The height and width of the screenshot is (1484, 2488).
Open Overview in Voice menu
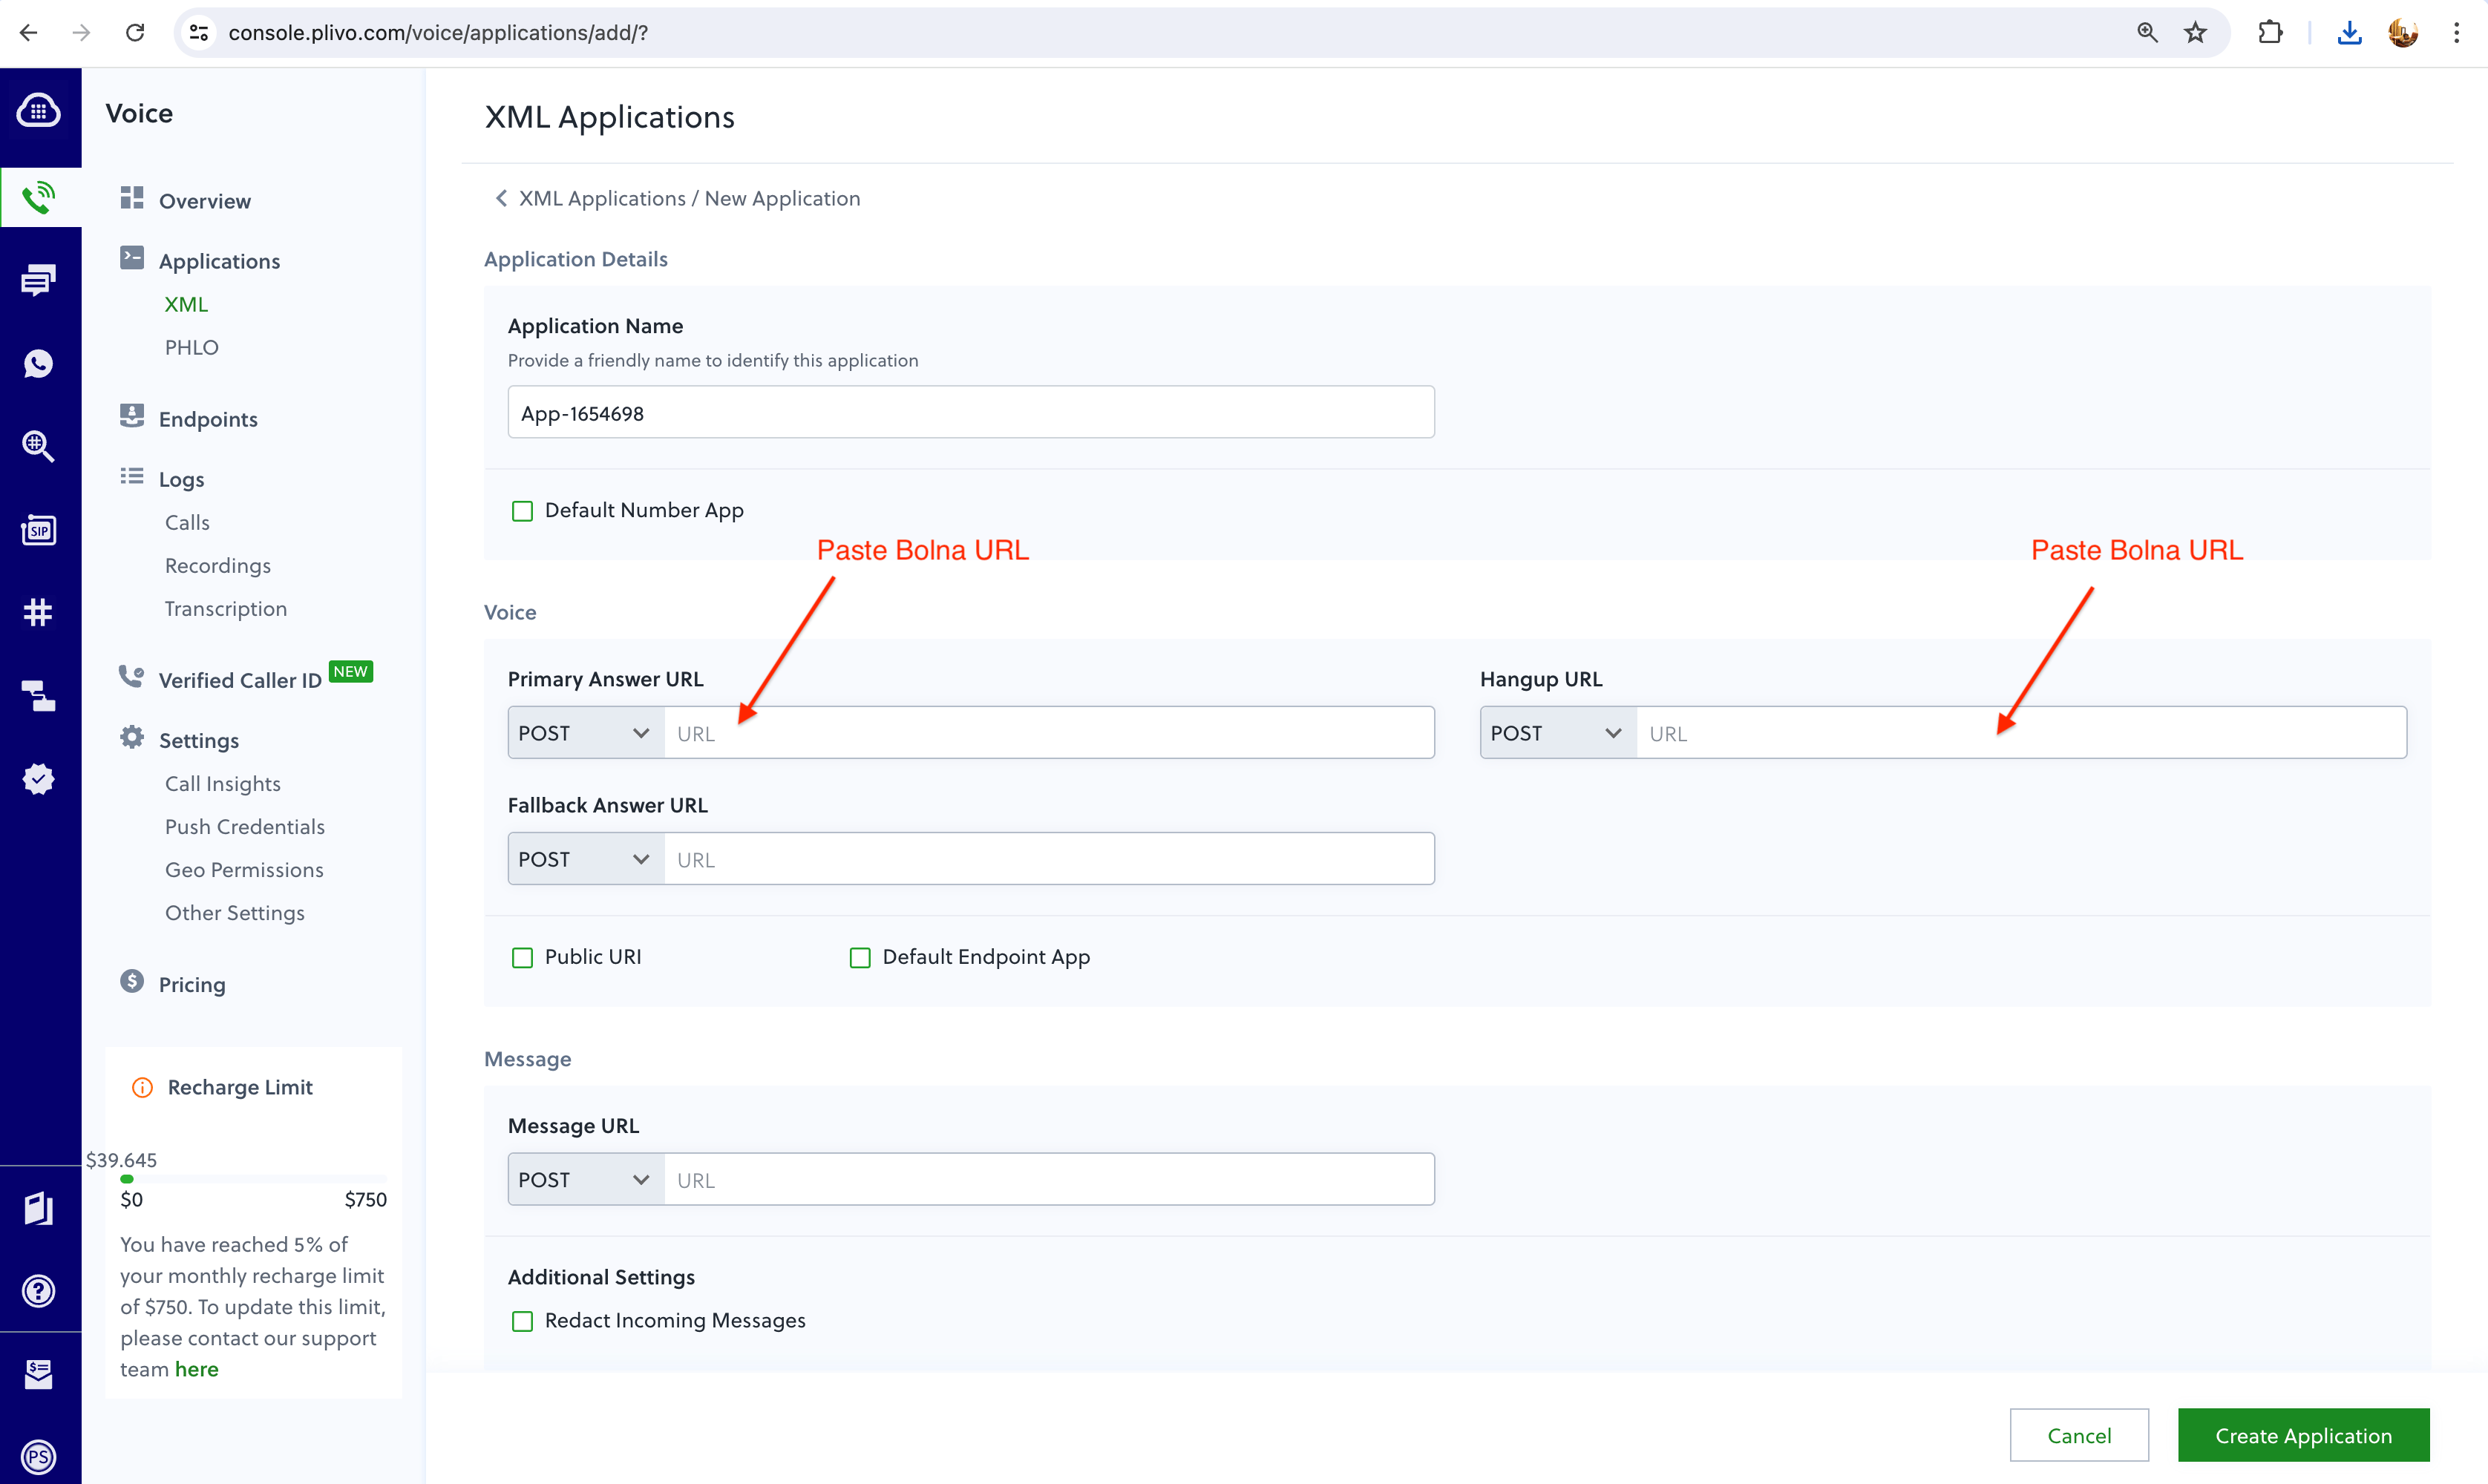204,201
